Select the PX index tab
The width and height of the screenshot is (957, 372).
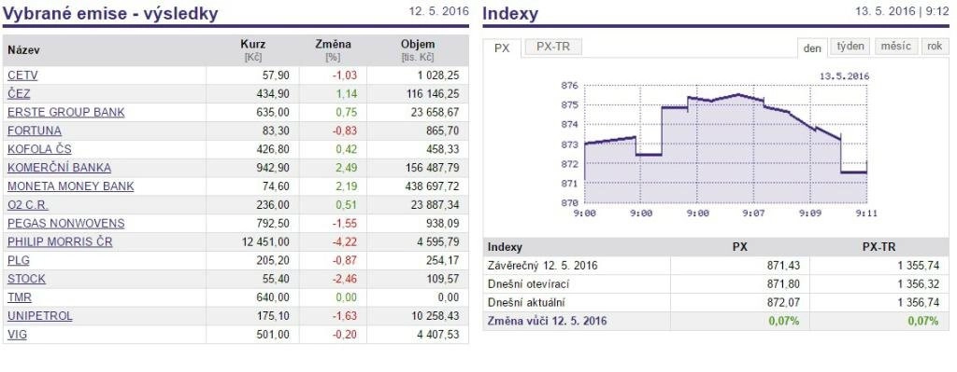(502, 48)
